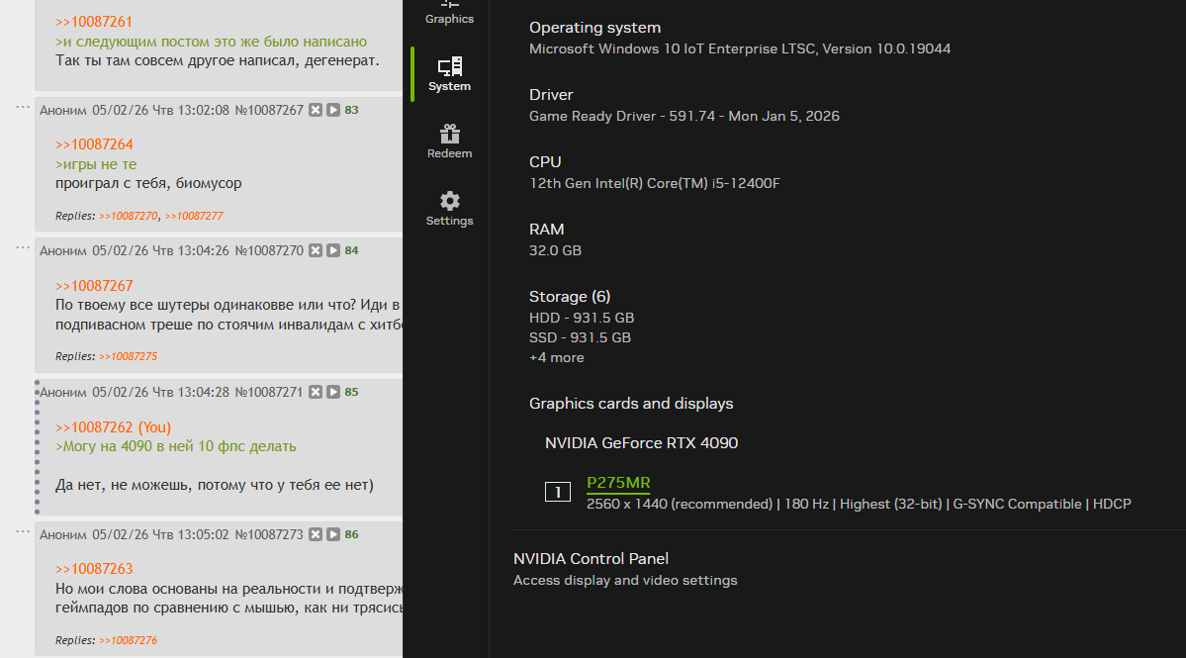The width and height of the screenshot is (1186, 658).
Task: Open the ellipsis menu beside post №10087267
Action: click(x=23, y=106)
